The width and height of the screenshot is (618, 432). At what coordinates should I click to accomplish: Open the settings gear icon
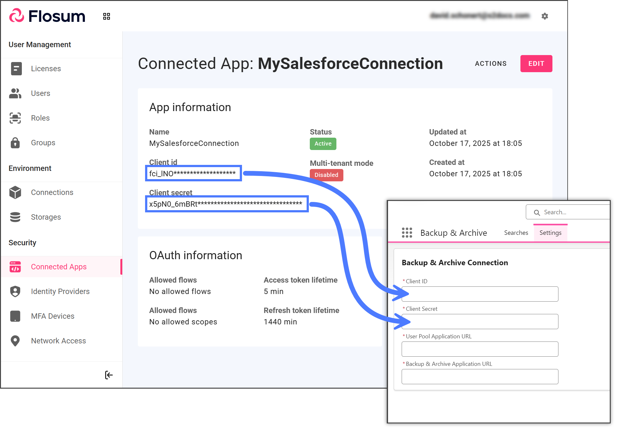[545, 16]
